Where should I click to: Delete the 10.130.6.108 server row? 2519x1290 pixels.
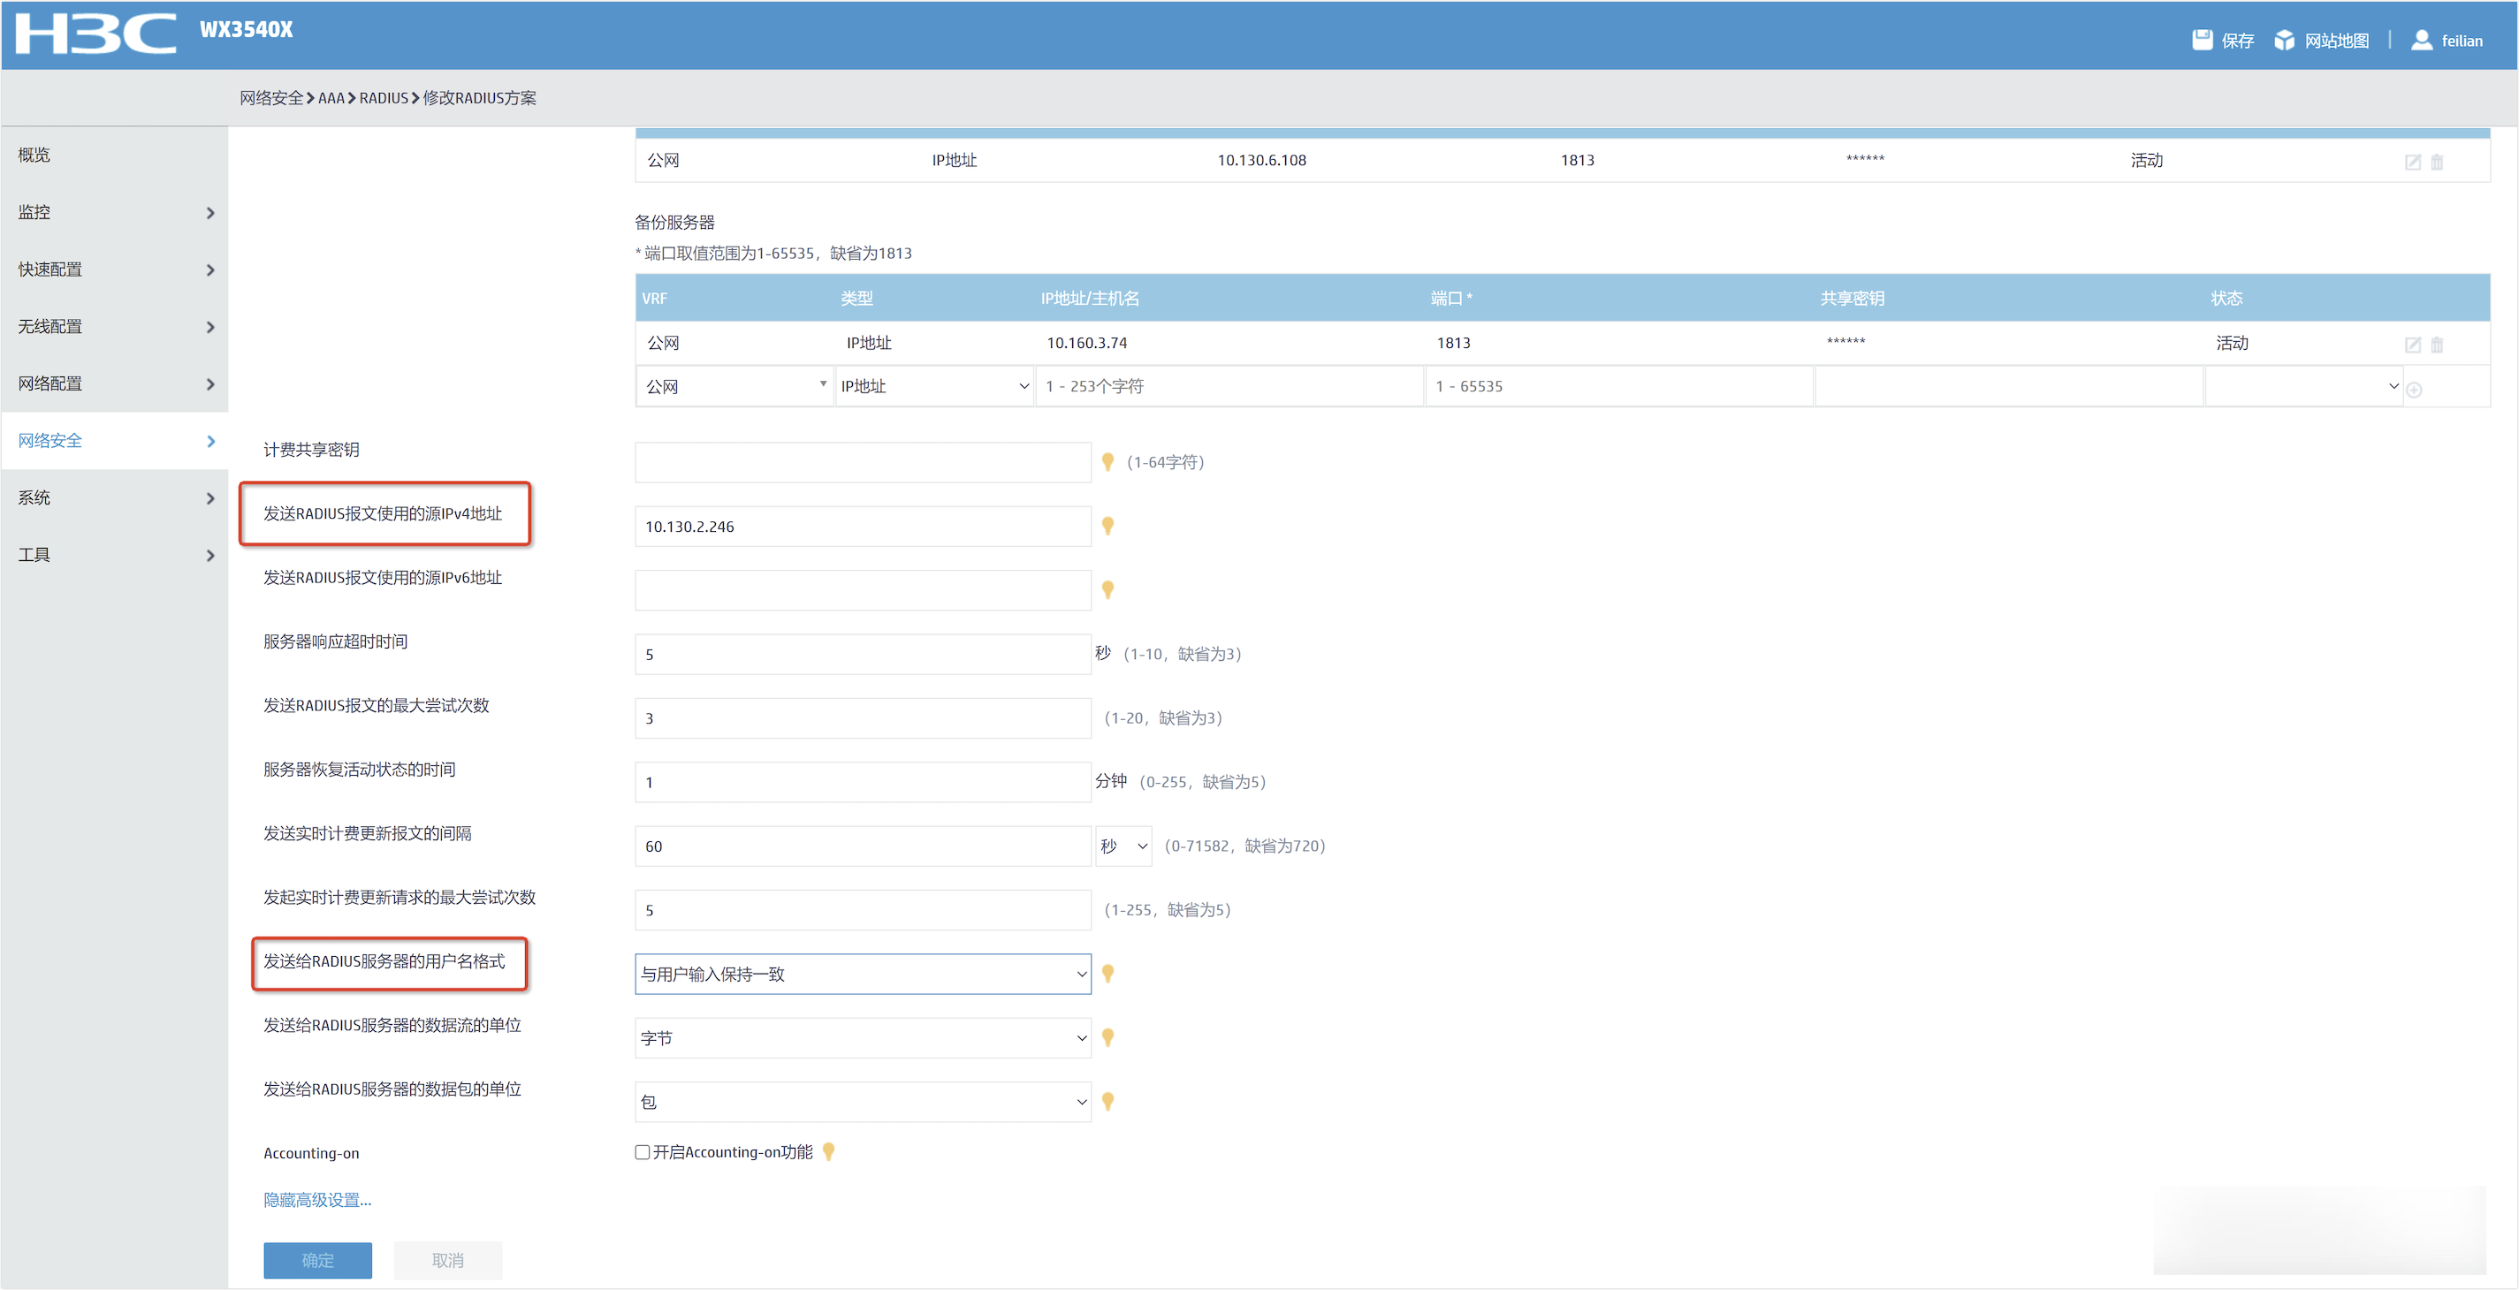pos(2437,161)
